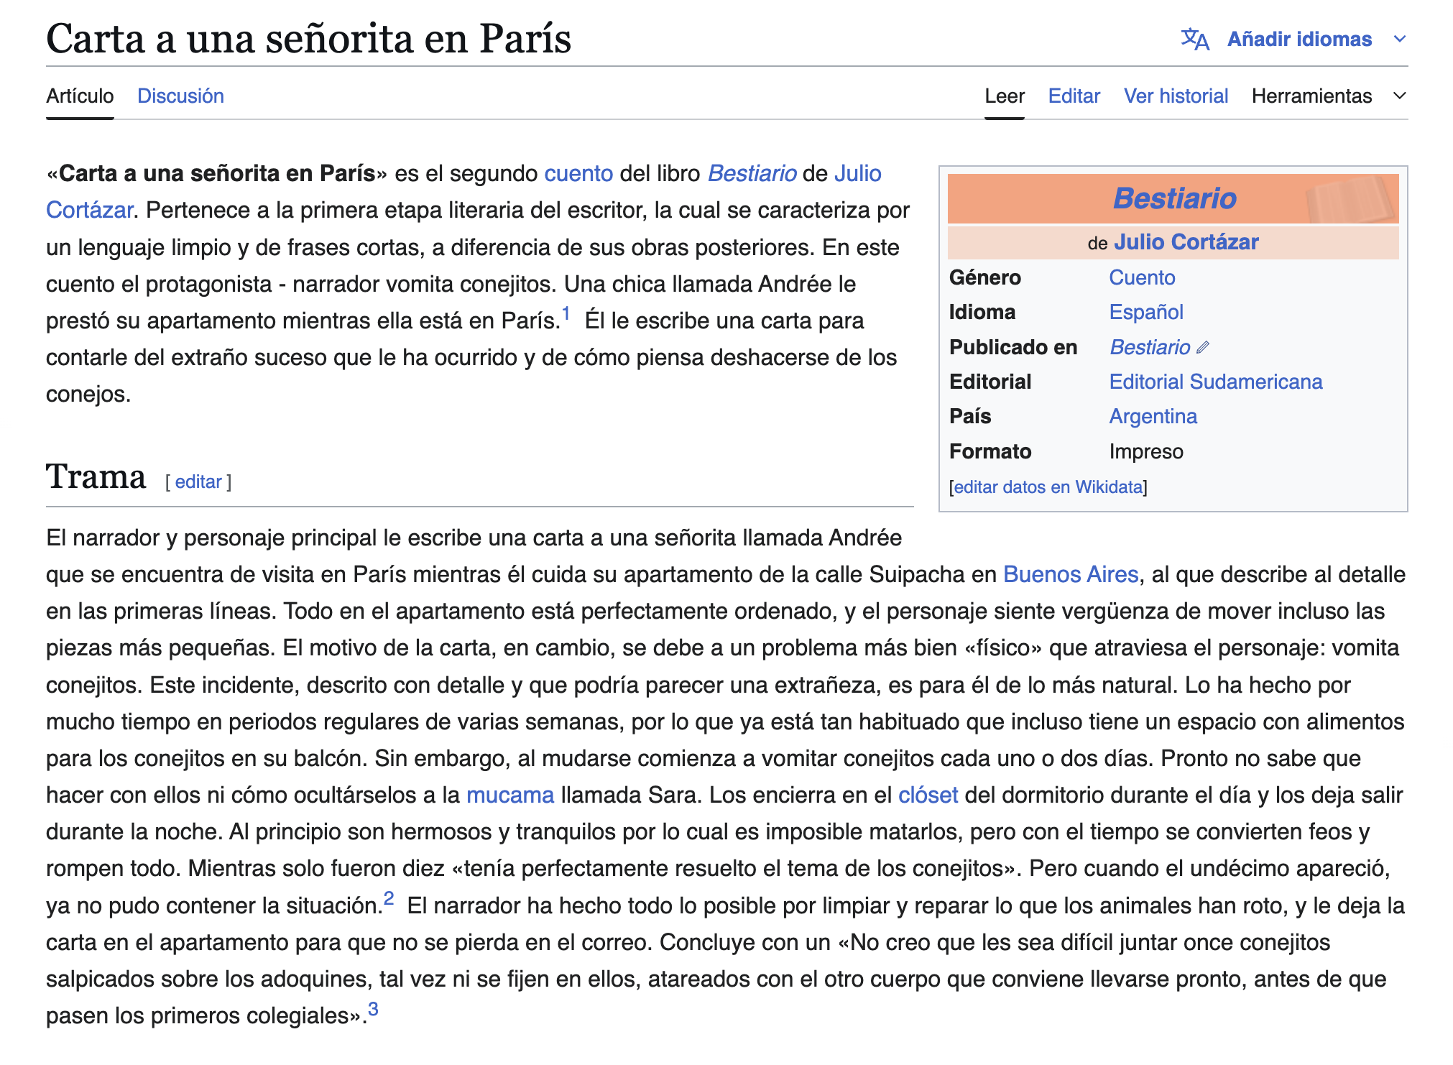The image size is (1453, 1065).
Task: Open the clóset link
Action: [928, 795]
